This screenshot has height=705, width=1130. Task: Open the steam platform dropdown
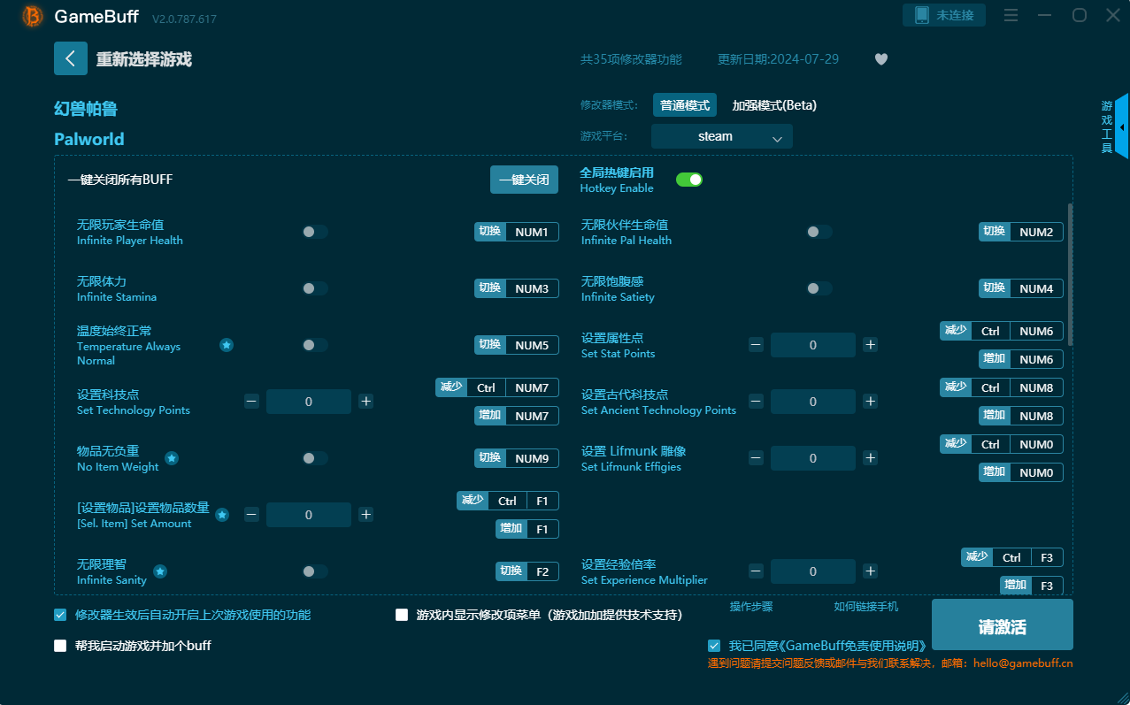[722, 136]
